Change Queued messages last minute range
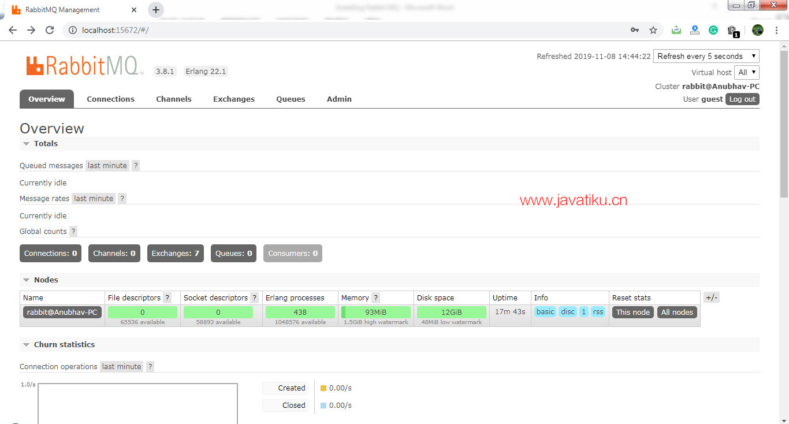This screenshot has height=424, width=789. pos(107,165)
